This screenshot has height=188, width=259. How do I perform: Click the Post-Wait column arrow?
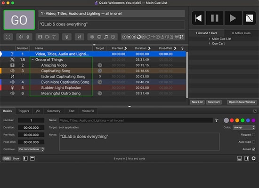coord(175,48)
